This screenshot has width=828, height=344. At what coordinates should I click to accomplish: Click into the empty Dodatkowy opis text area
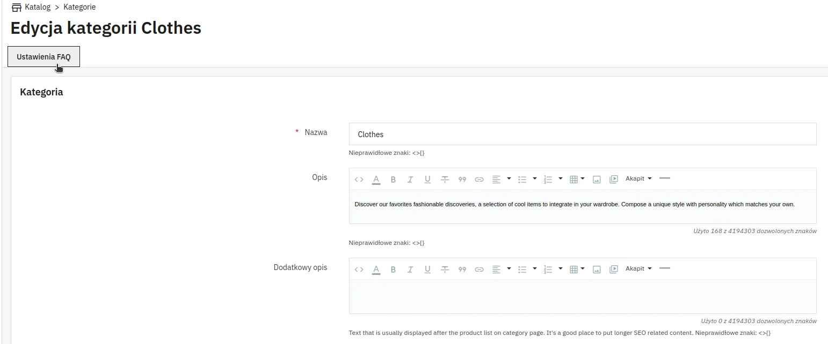(583, 297)
